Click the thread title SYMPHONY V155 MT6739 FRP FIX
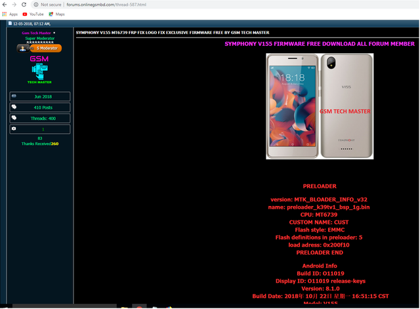The height and width of the screenshot is (309, 420). [173, 33]
